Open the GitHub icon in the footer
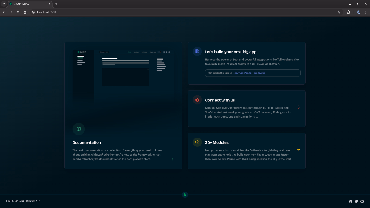 tap(362, 201)
